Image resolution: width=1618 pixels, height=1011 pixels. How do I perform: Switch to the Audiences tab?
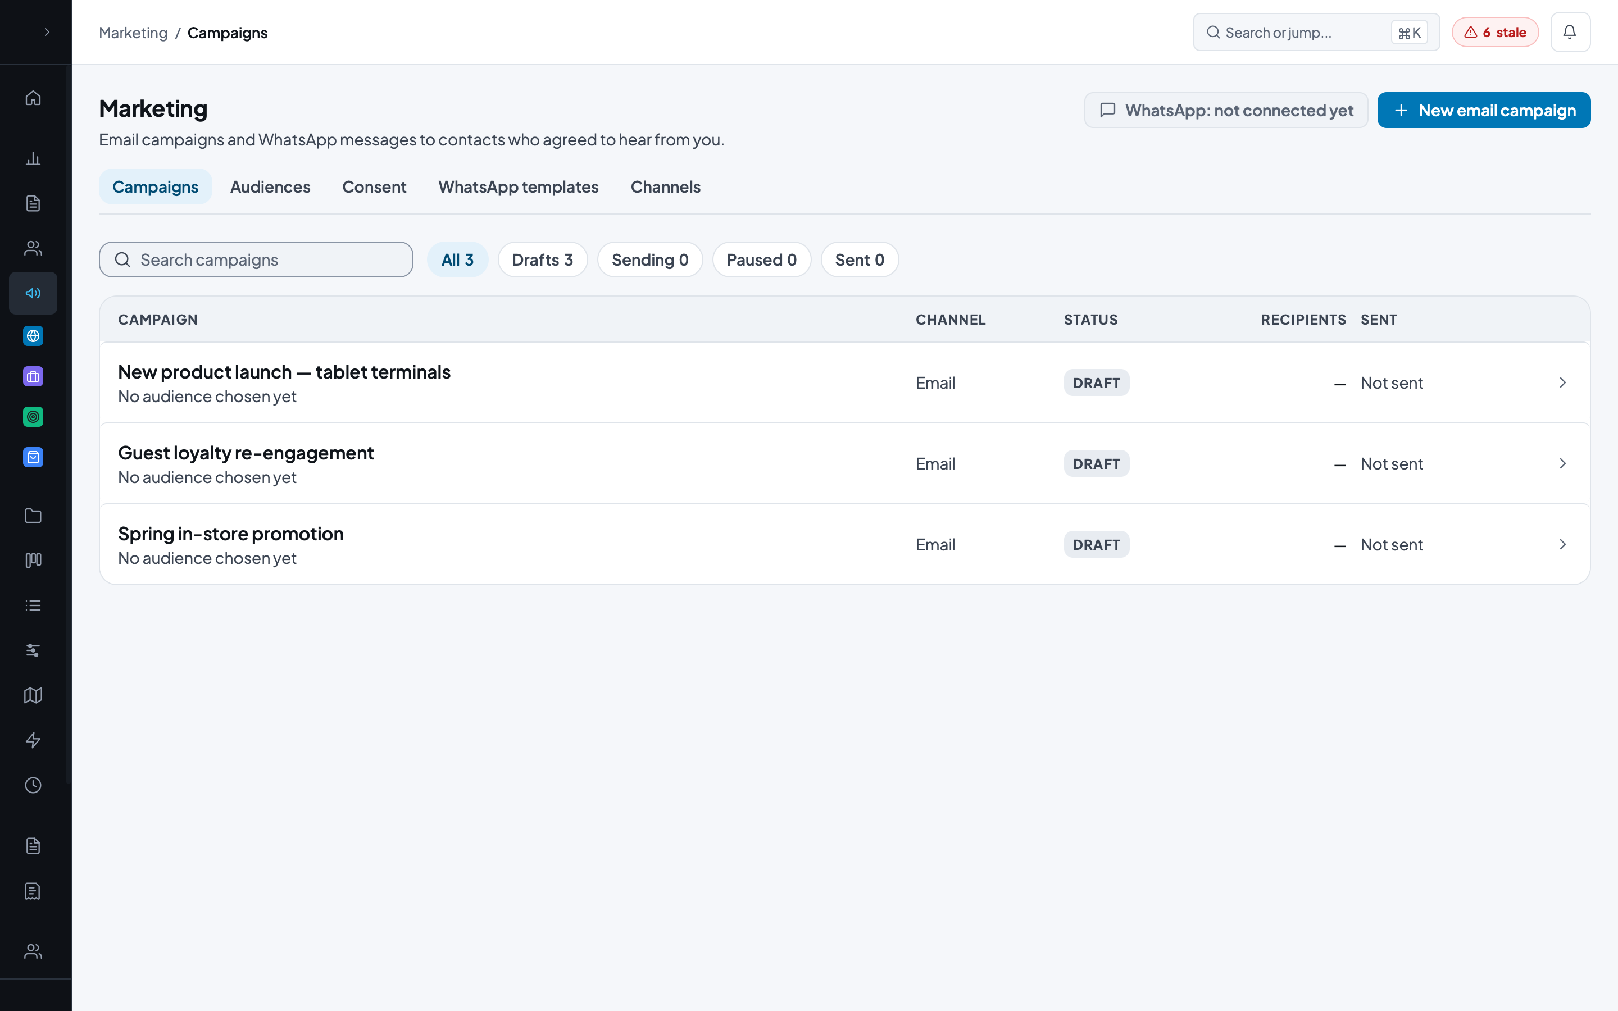click(x=270, y=186)
